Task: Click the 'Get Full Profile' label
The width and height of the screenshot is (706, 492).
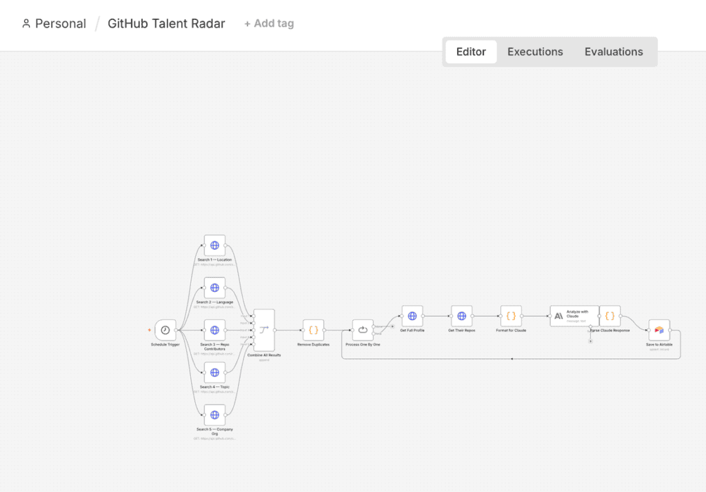Action: (x=412, y=331)
